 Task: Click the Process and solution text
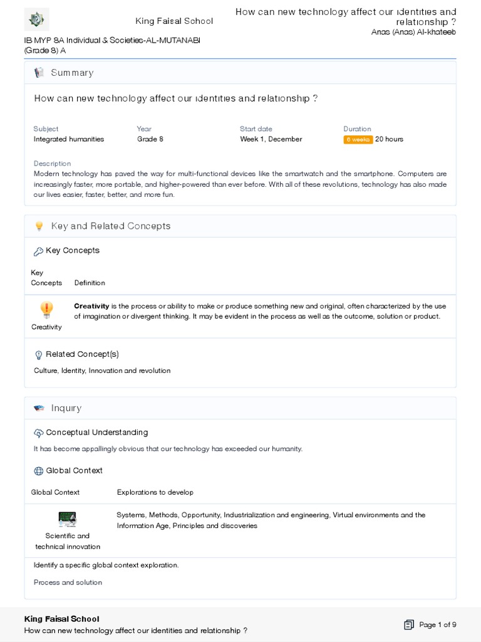(x=68, y=582)
